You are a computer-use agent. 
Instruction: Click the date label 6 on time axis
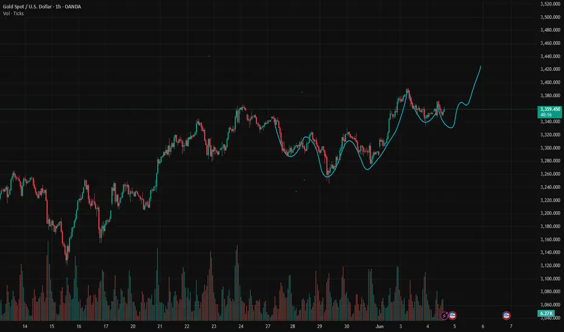coord(483,326)
